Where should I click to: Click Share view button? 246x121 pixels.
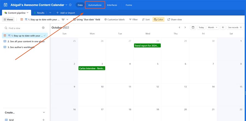[x=174, y=20]
